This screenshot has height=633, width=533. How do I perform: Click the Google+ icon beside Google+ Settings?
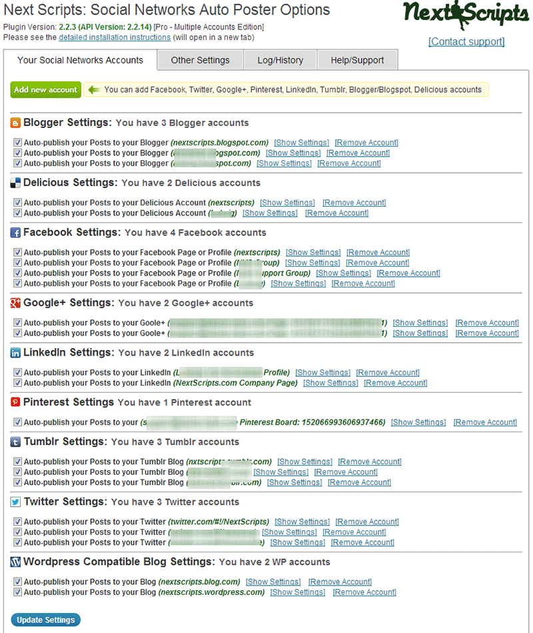click(15, 303)
